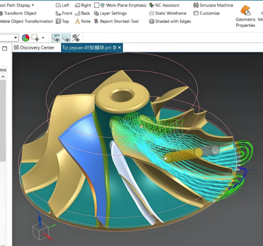Image resolution: width=263 pixels, height=246 pixels.
Task: Toggle the Work Plane Emphasis checkbox
Action: click(x=97, y=5)
